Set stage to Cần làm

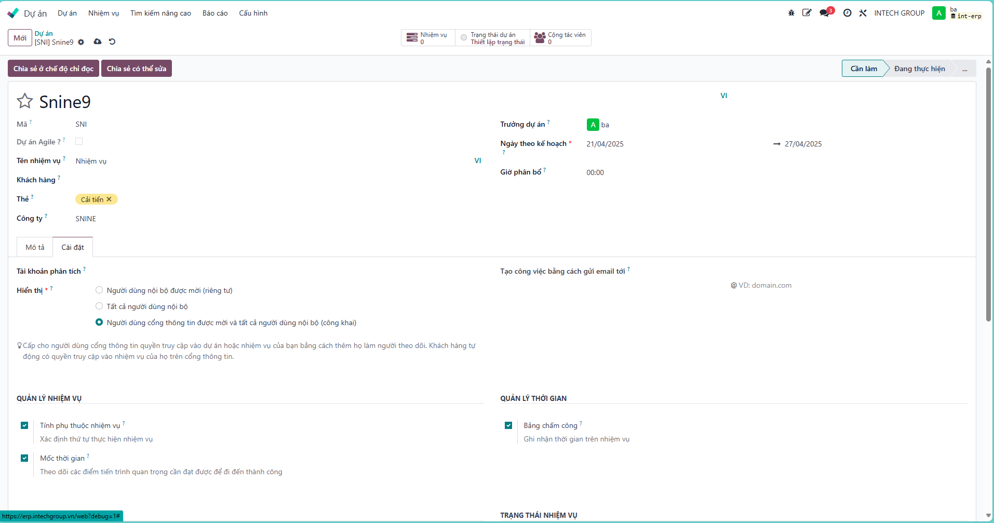[x=863, y=69]
